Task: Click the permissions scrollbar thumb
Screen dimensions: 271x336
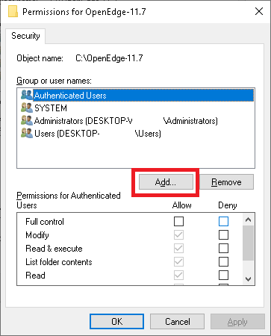Action: pyautogui.click(x=248, y=243)
